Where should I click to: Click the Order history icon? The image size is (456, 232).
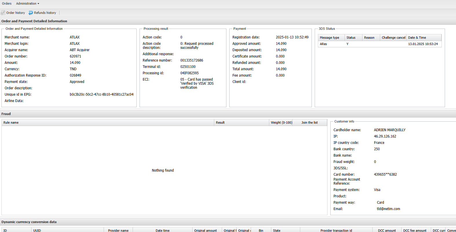[3, 13]
